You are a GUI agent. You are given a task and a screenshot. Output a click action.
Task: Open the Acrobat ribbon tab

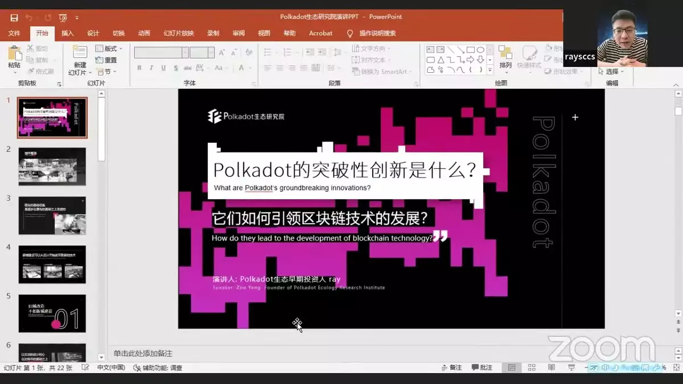320,33
